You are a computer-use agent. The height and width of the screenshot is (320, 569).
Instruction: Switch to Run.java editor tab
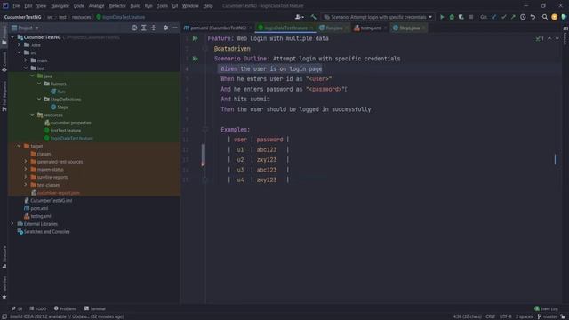[334, 28]
